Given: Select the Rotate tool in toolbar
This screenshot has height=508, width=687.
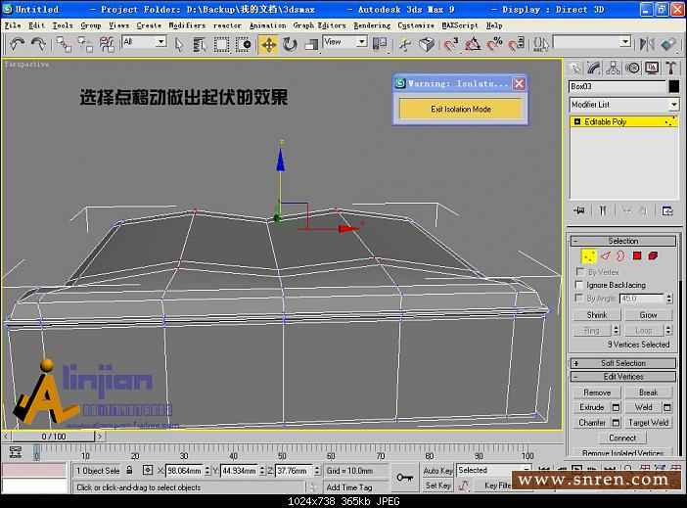Looking at the screenshot, I should click(290, 44).
